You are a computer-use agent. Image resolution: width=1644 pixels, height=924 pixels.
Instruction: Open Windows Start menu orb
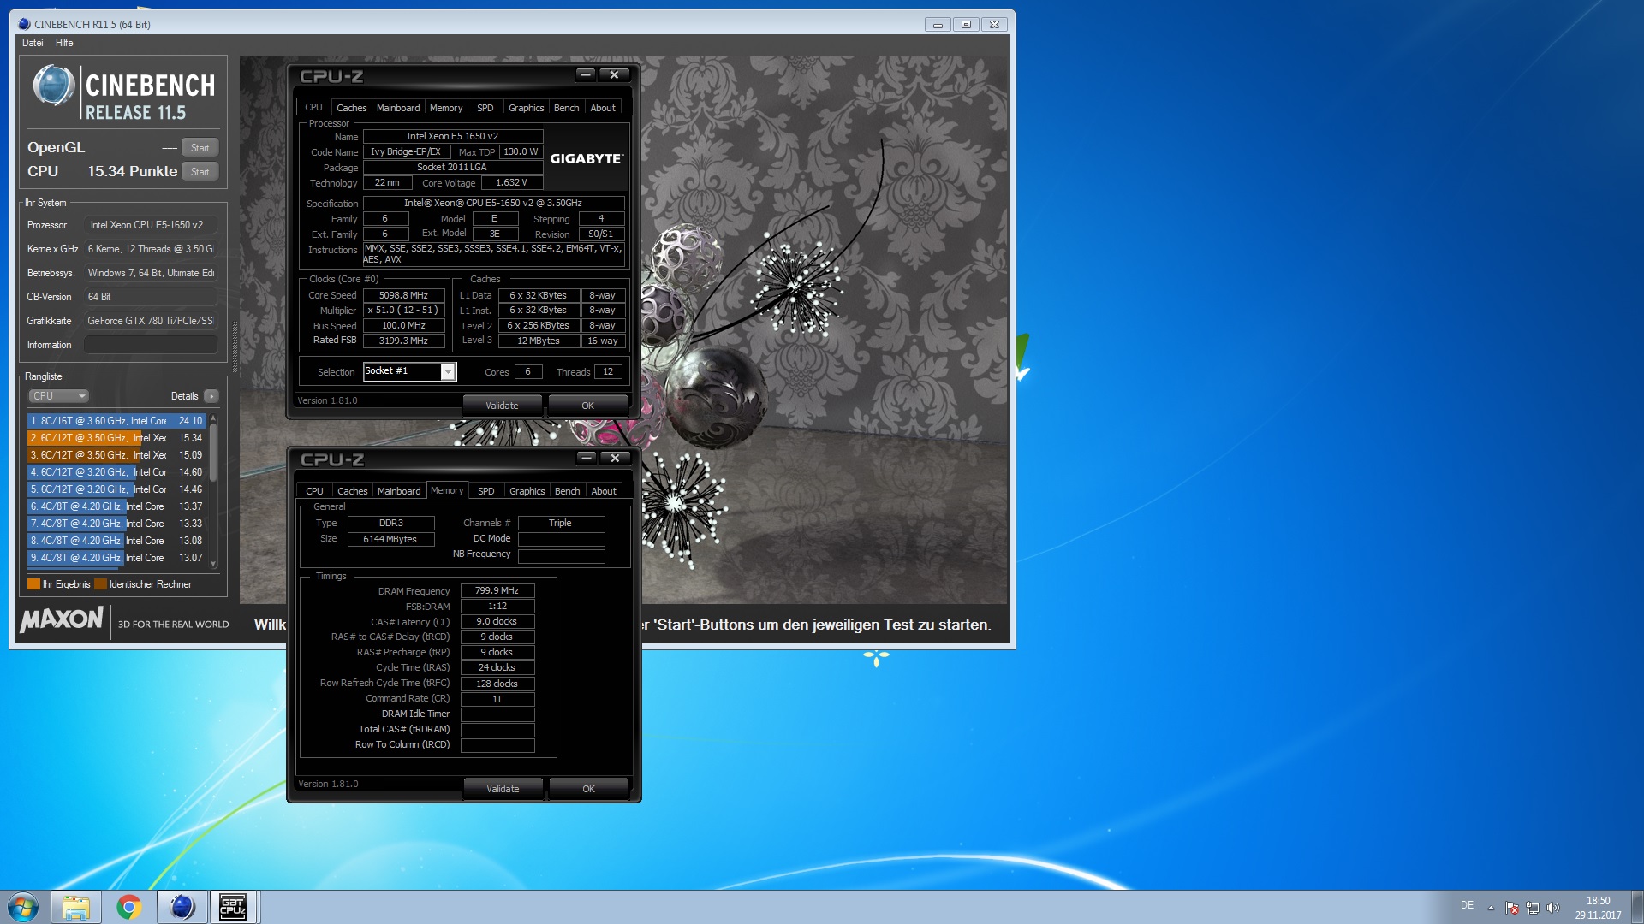pyautogui.click(x=23, y=907)
